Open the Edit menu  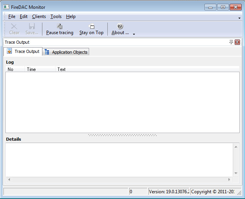(24, 16)
